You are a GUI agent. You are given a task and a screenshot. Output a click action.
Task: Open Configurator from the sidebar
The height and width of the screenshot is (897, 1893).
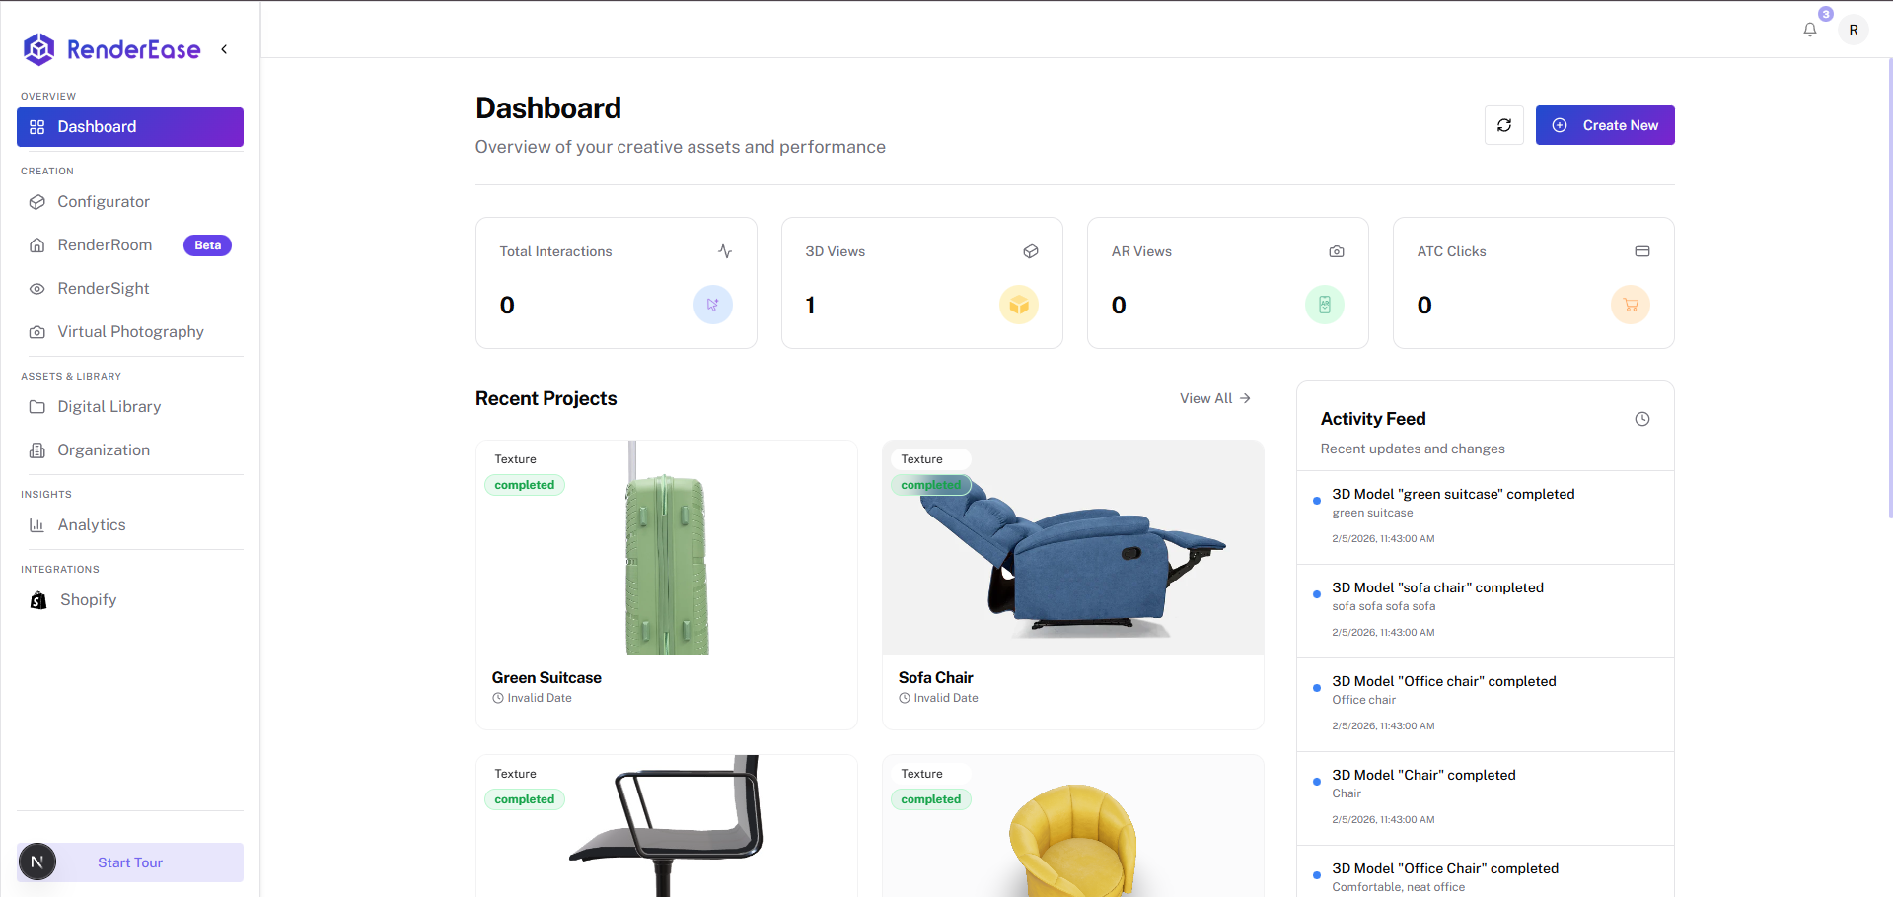pos(130,202)
